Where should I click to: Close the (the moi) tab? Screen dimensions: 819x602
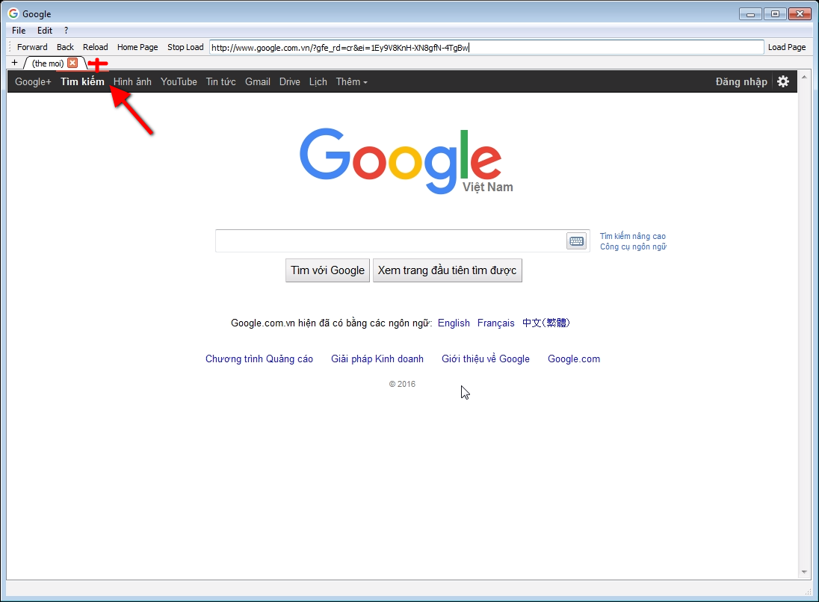pos(72,63)
